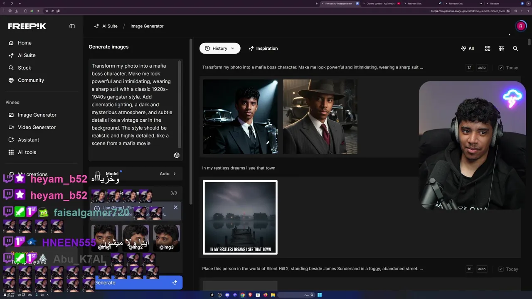Toggle checkbox for mafia boss generation
The width and height of the screenshot is (532, 299).
[501, 68]
